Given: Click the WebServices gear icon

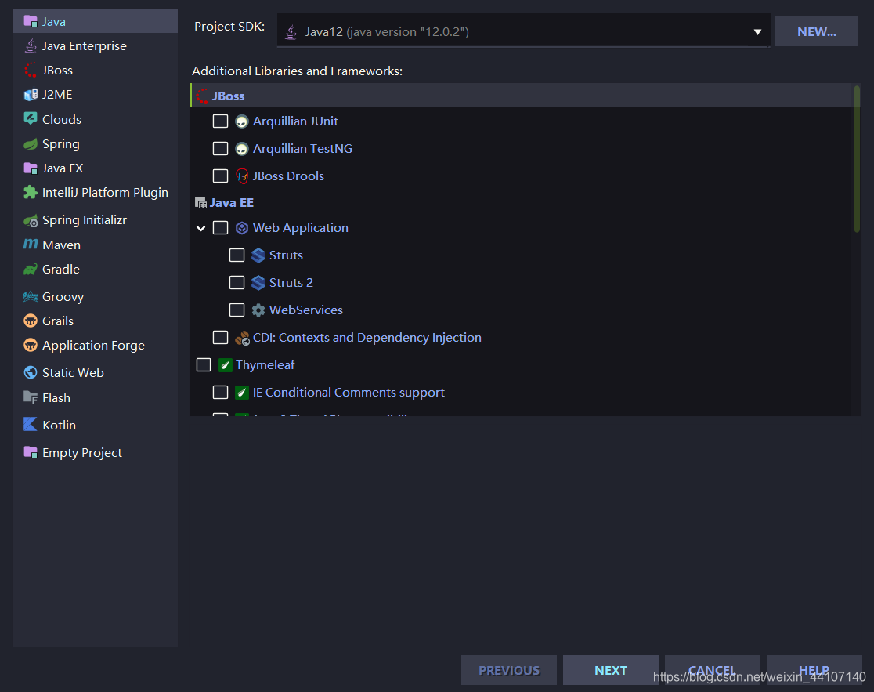Looking at the screenshot, I should 258,310.
